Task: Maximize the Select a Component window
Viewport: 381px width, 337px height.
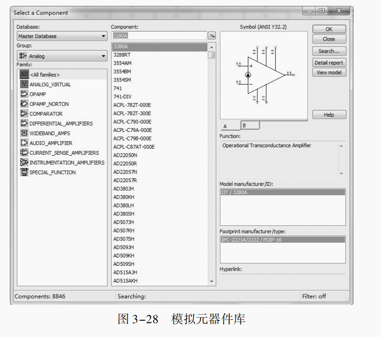Action: click(322, 11)
